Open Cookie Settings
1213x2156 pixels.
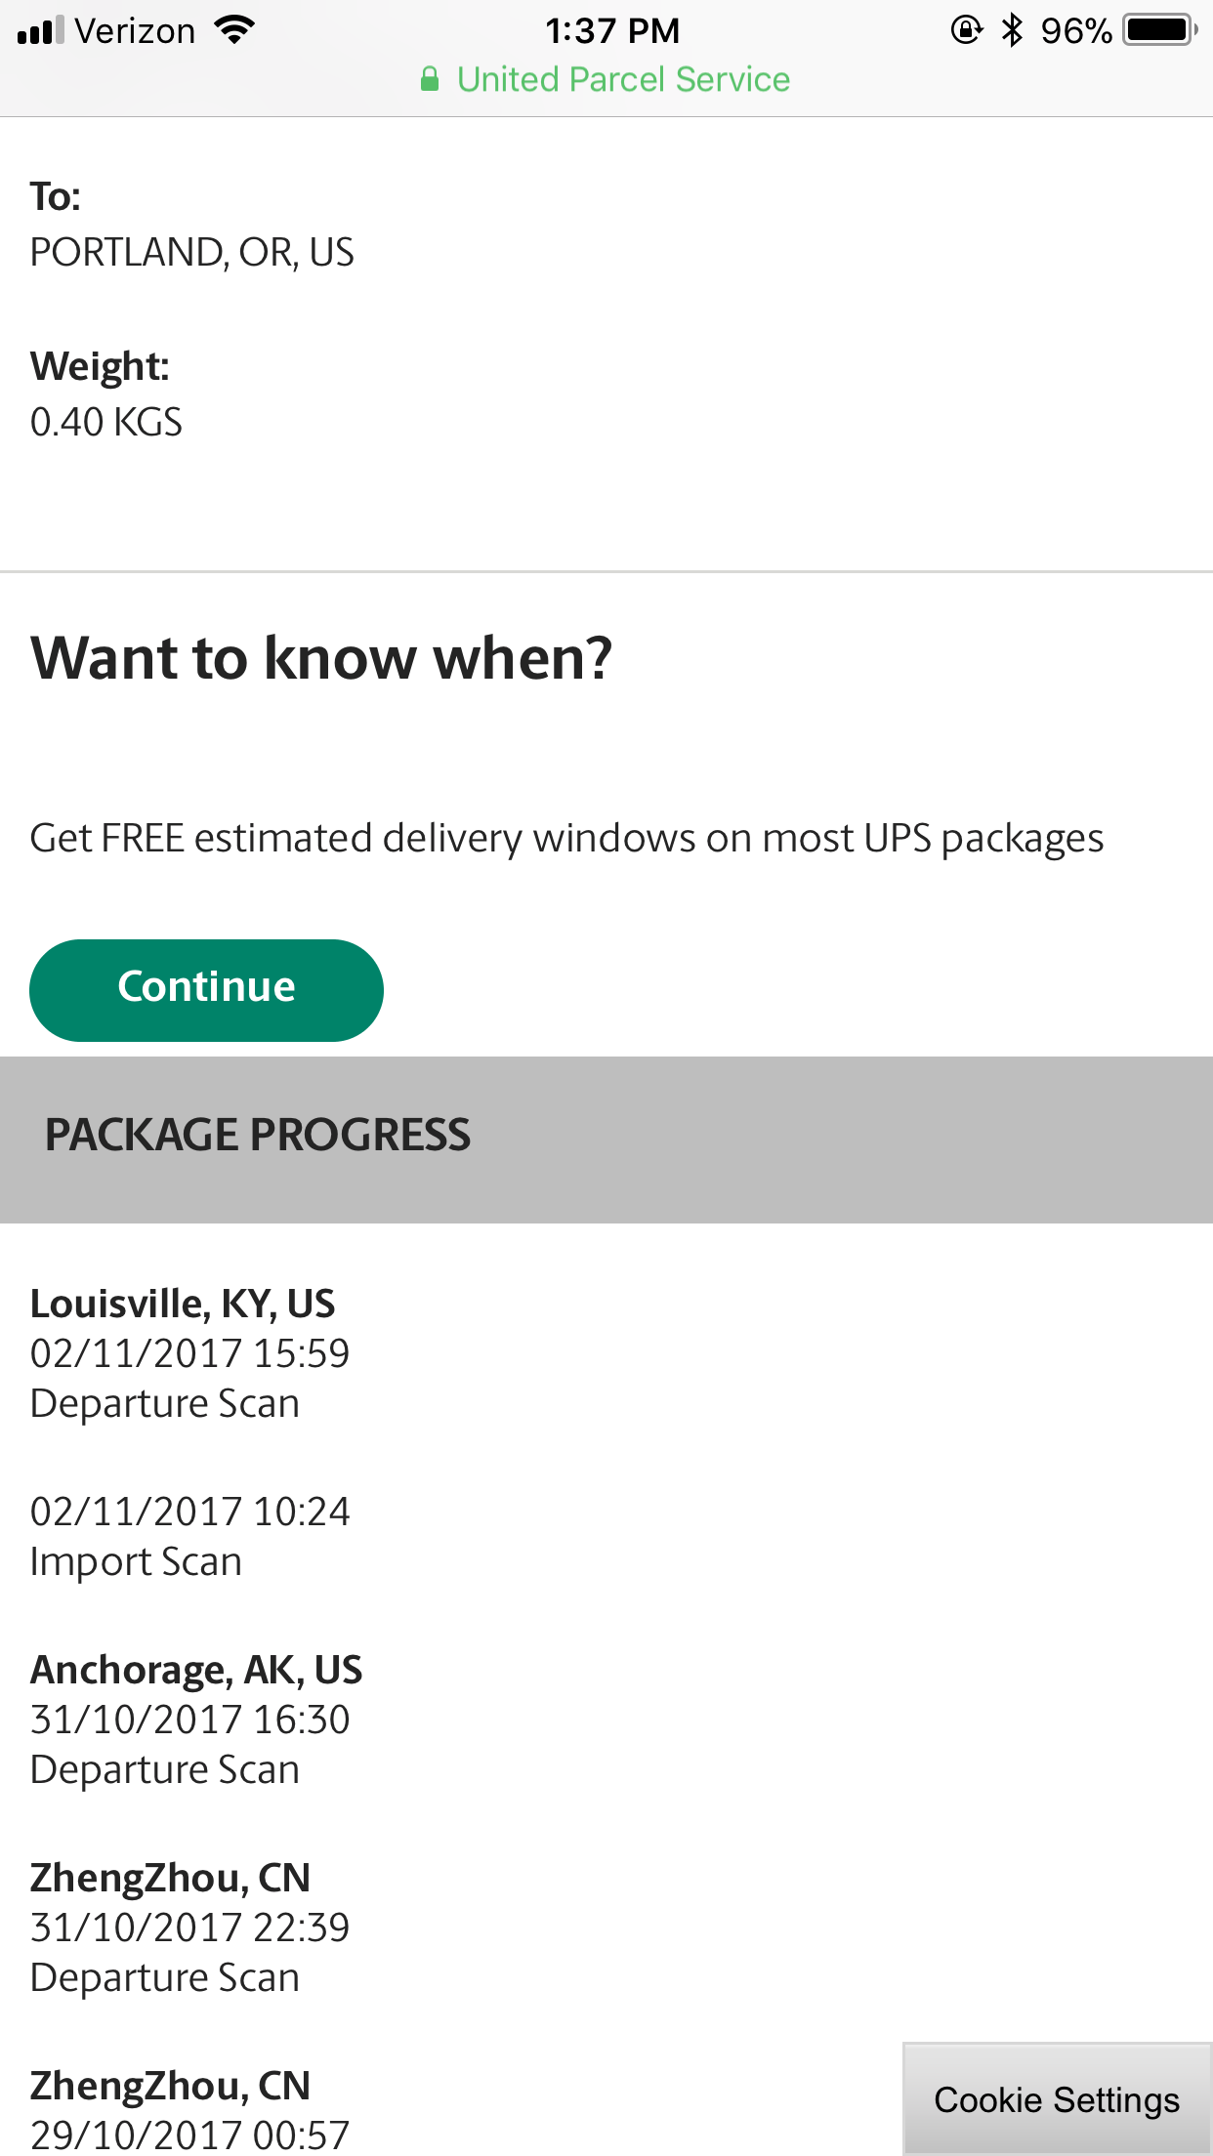click(x=1057, y=2098)
